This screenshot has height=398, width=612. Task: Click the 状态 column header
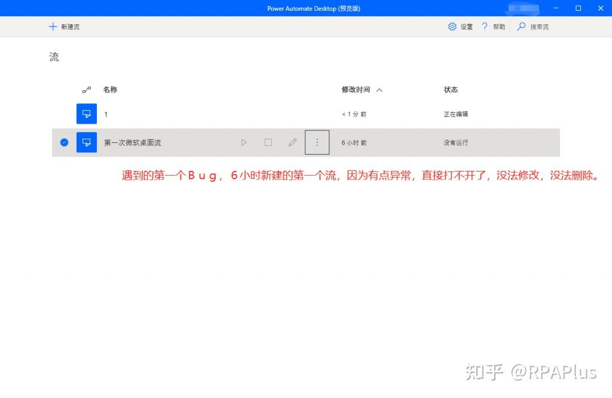(450, 90)
